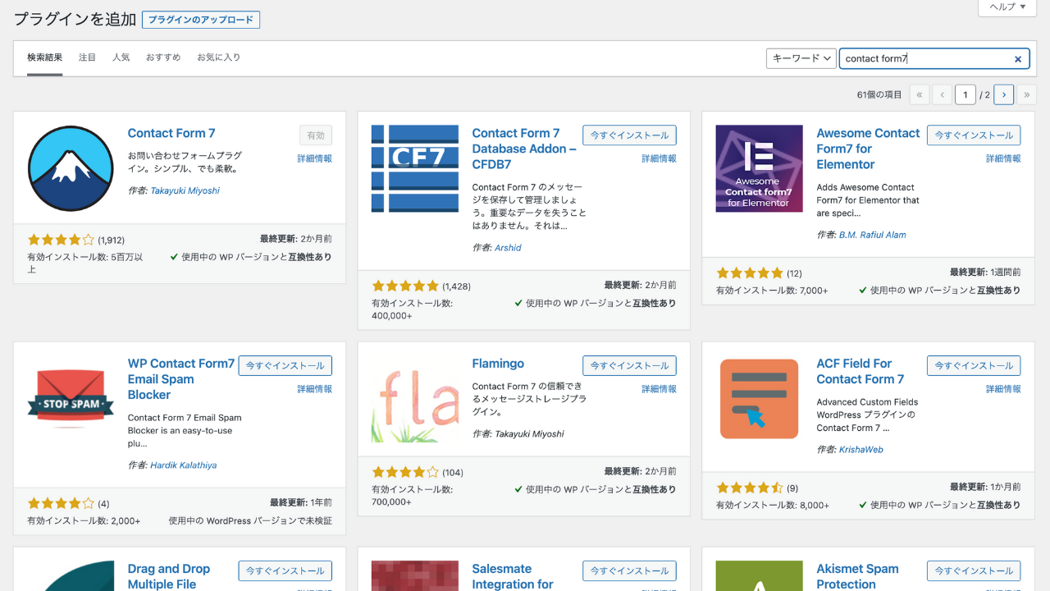
Task: Install Awesome Contact Form7 for Elementor now
Action: click(x=974, y=135)
